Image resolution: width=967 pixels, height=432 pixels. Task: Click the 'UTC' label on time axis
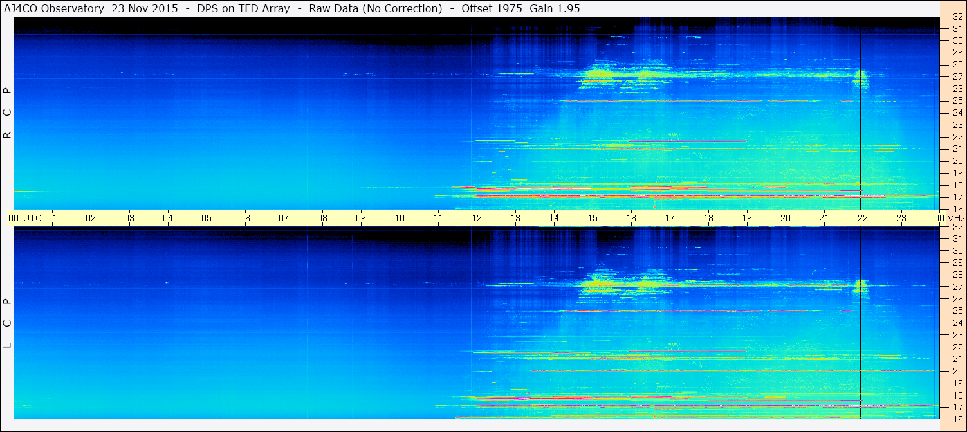pos(32,218)
